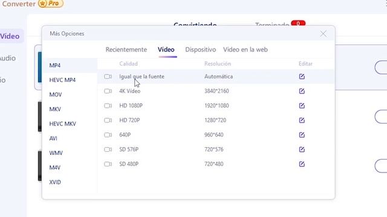Click the 1280*720 resolution value
This screenshot has width=387, height=217.
coord(215,120)
